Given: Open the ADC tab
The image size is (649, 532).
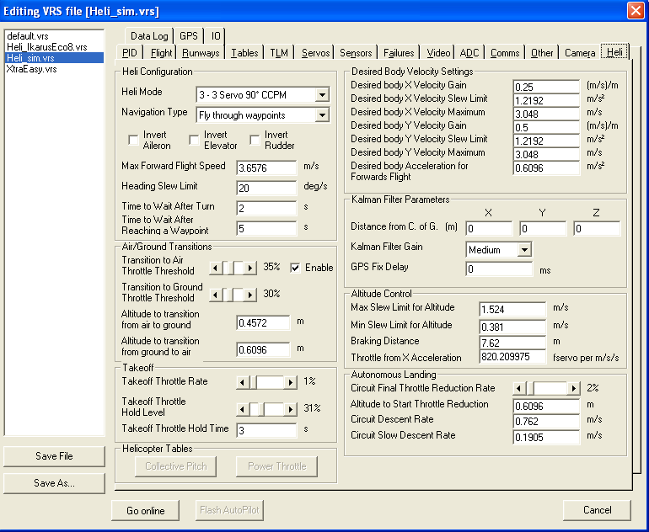Looking at the screenshot, I should (469, 53).
